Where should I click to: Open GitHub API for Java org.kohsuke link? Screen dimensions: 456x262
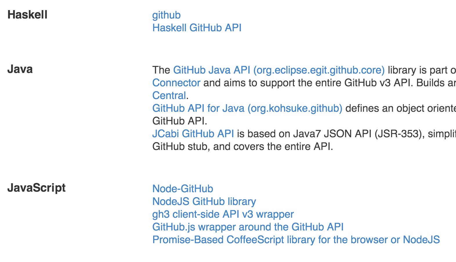tap(247, 108)
